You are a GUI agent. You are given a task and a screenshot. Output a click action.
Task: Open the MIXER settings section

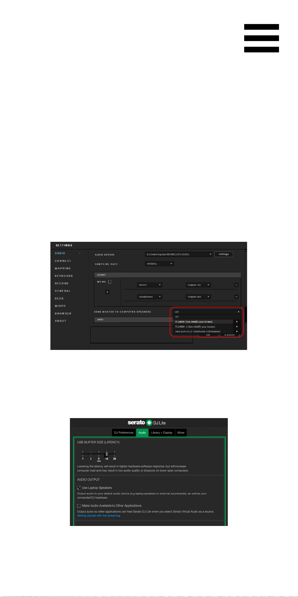coord(60,306)
